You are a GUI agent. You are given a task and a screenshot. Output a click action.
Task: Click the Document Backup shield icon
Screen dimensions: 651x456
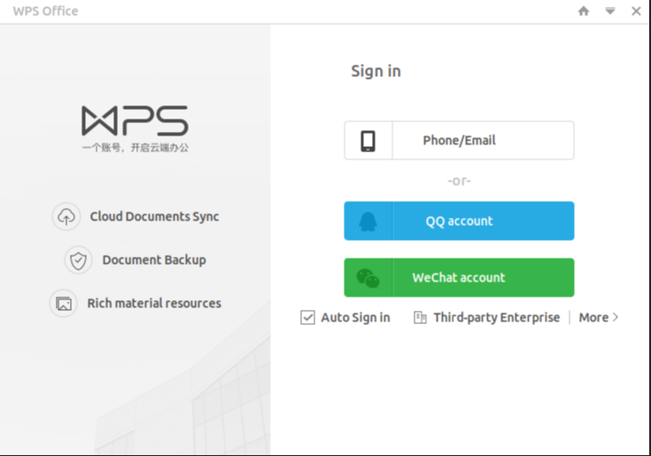tap(78, 260)
